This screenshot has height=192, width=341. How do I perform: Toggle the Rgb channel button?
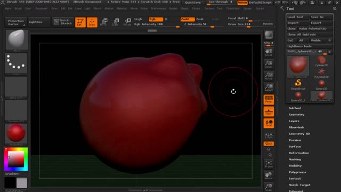[156, 19]
